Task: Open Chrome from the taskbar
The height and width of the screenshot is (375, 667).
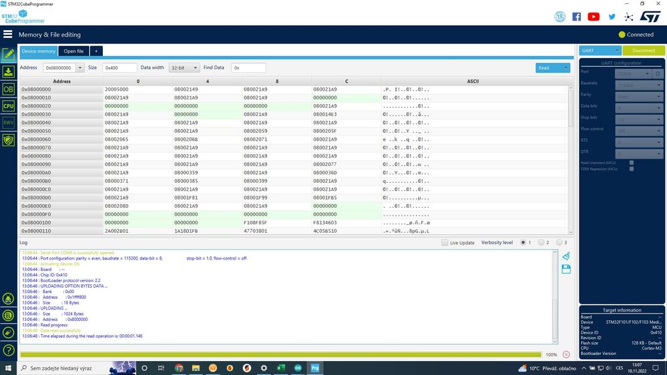Action: (x=179, y=368)
